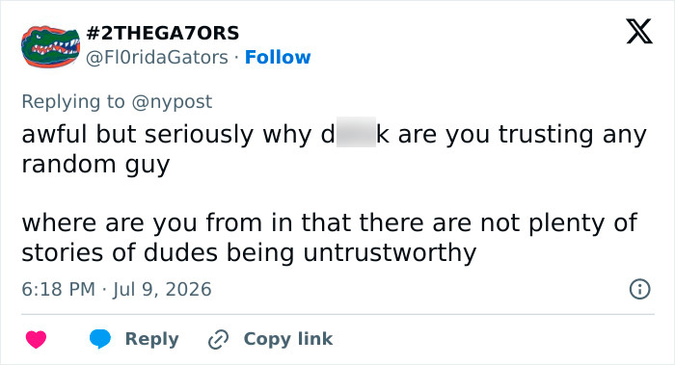Image resolution: width=675 pixels, height=365 pixels.
Task: Follow the @Fl0ridaGators account
Action: (x=278, y=57)
